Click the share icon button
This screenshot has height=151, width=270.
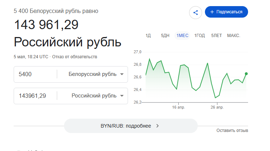click(x=196, y=13)
